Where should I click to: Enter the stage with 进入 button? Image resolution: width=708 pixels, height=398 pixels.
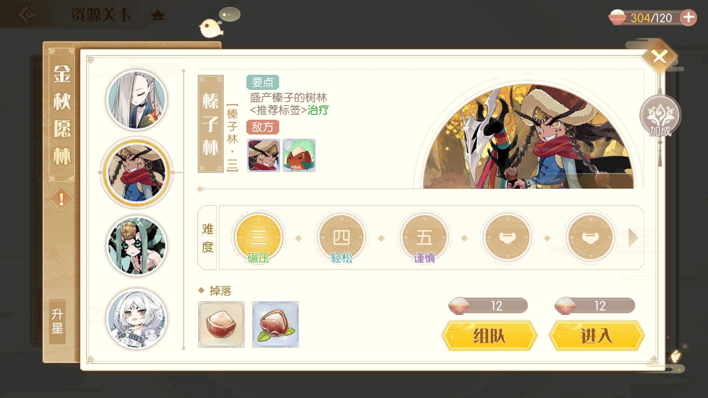(x=597, y=336)
